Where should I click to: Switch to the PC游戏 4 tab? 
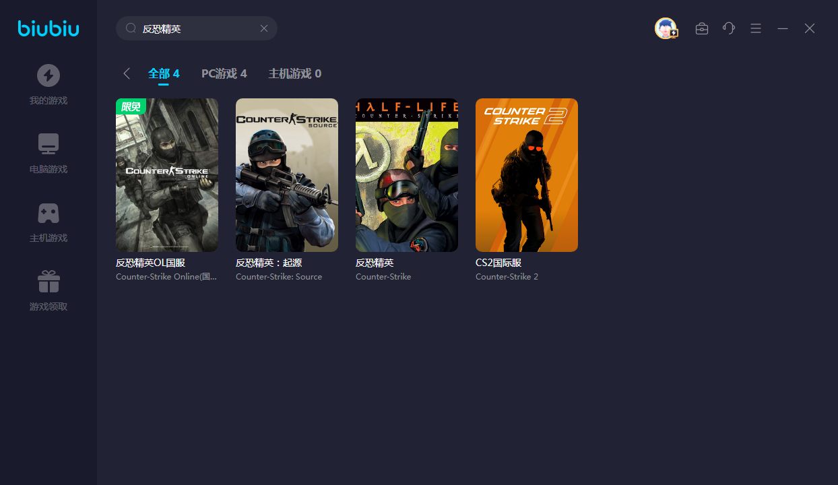[x=224, y=73]
